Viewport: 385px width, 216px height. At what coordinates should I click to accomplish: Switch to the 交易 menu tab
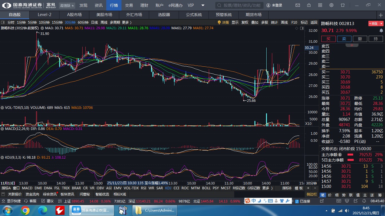(x=129, y=5)
